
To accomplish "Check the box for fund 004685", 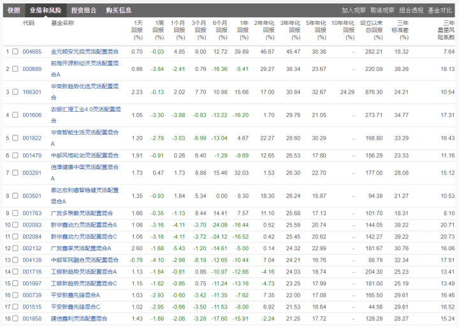I will click(x=15, y=51).
